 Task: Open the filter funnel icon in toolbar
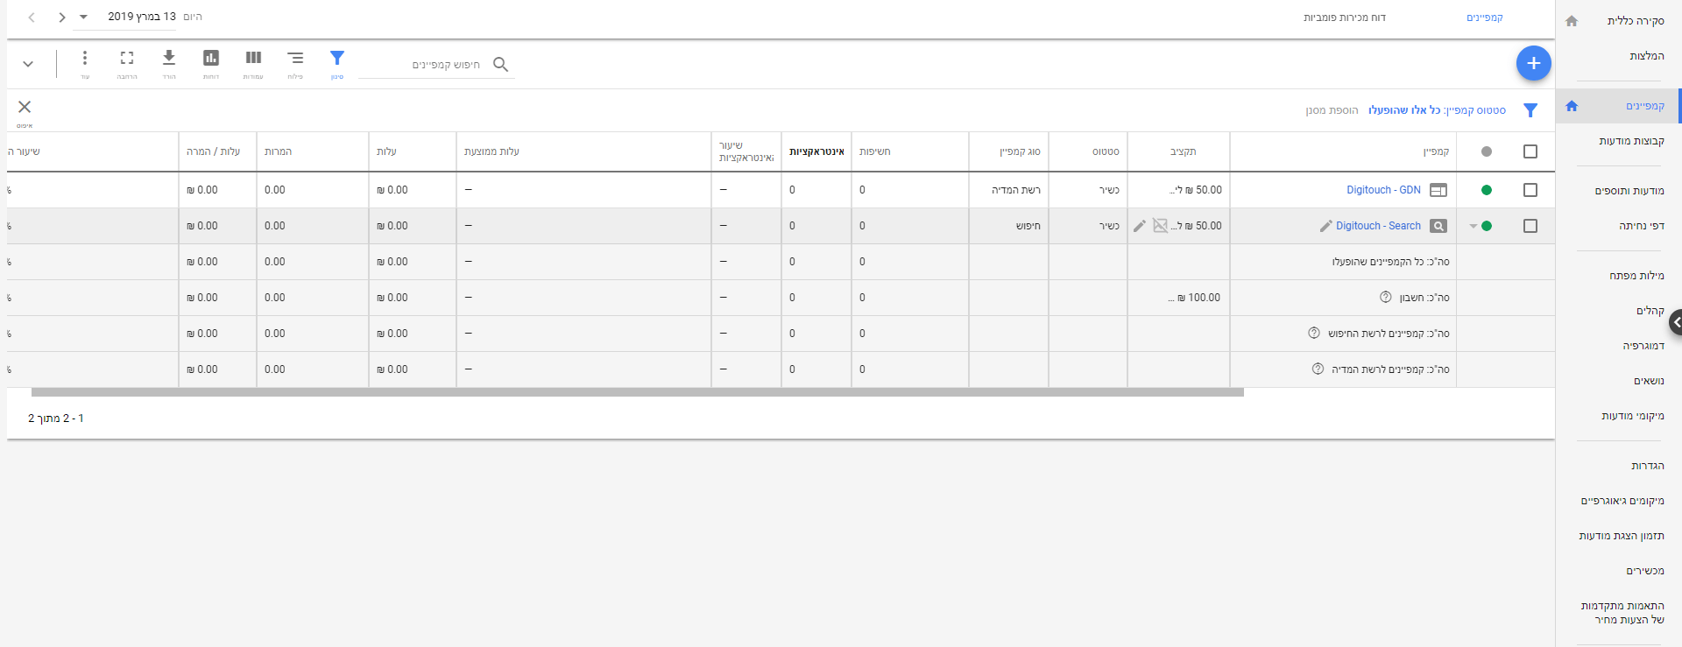[337, 59]
